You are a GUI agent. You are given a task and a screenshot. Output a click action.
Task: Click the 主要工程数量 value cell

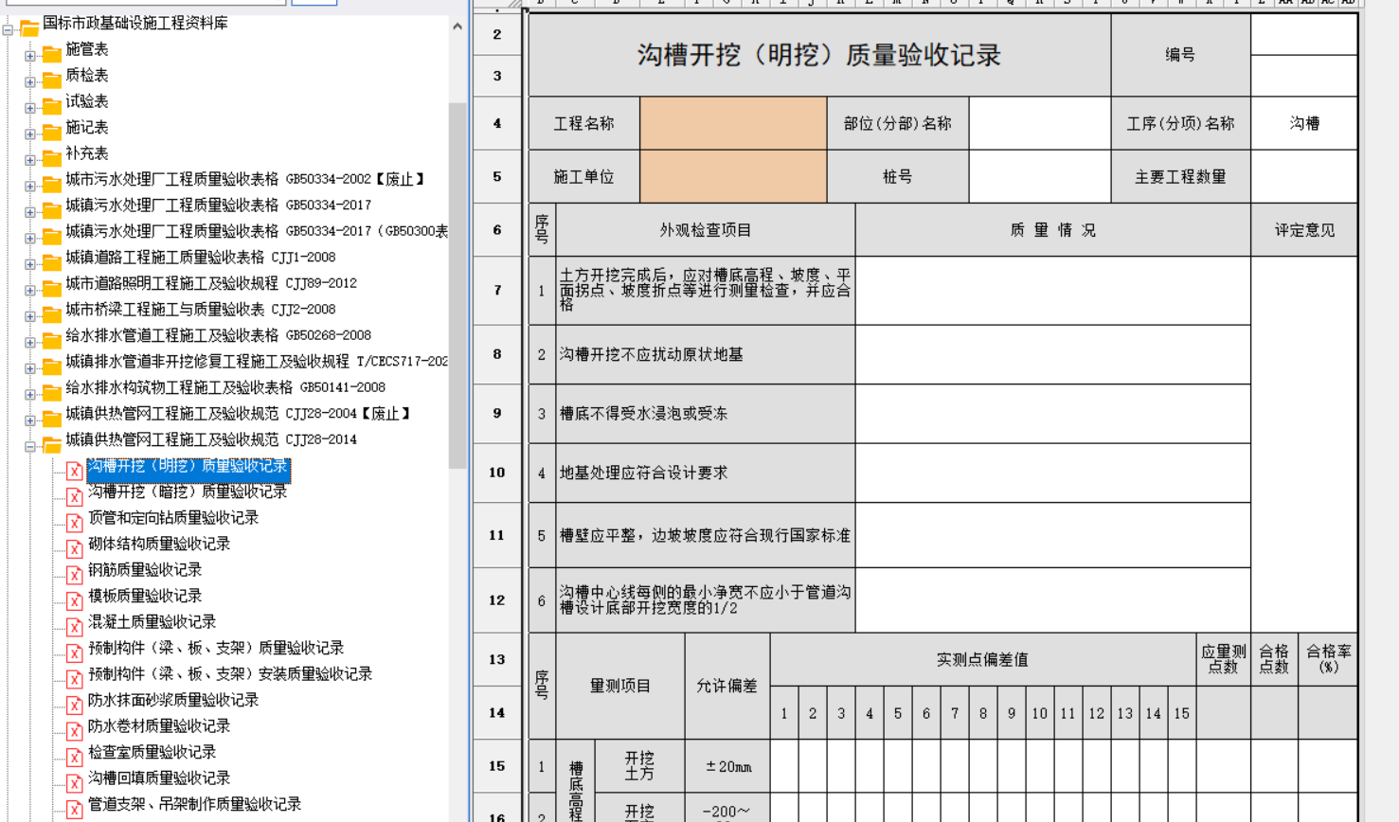coord(1304,176)
